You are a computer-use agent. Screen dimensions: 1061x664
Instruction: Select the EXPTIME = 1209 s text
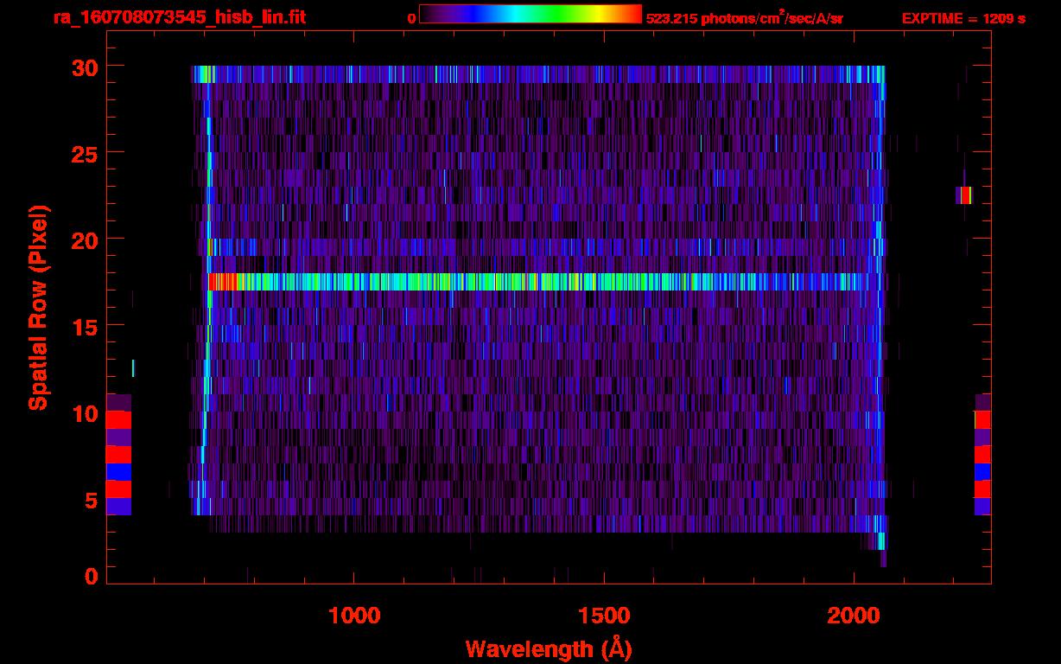coord(963,18)
